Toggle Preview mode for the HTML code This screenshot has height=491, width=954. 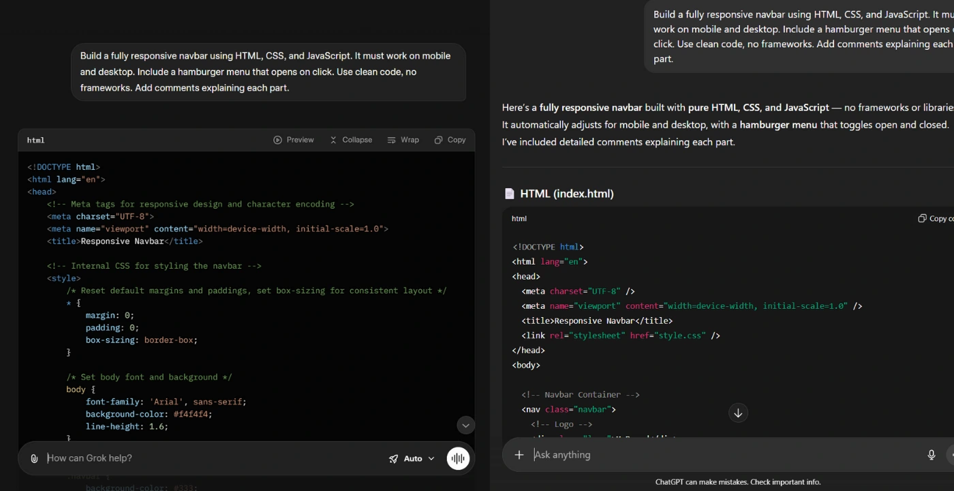pos(294,139)
